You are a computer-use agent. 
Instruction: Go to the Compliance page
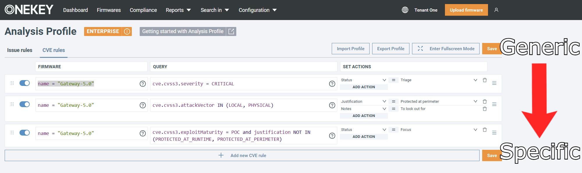click(143, 10)
